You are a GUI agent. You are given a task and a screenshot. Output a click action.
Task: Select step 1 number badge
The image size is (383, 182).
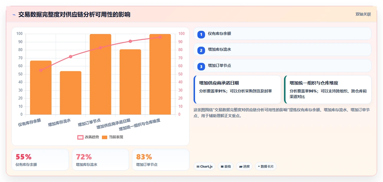pyautogui.click(x=201, y=34)
